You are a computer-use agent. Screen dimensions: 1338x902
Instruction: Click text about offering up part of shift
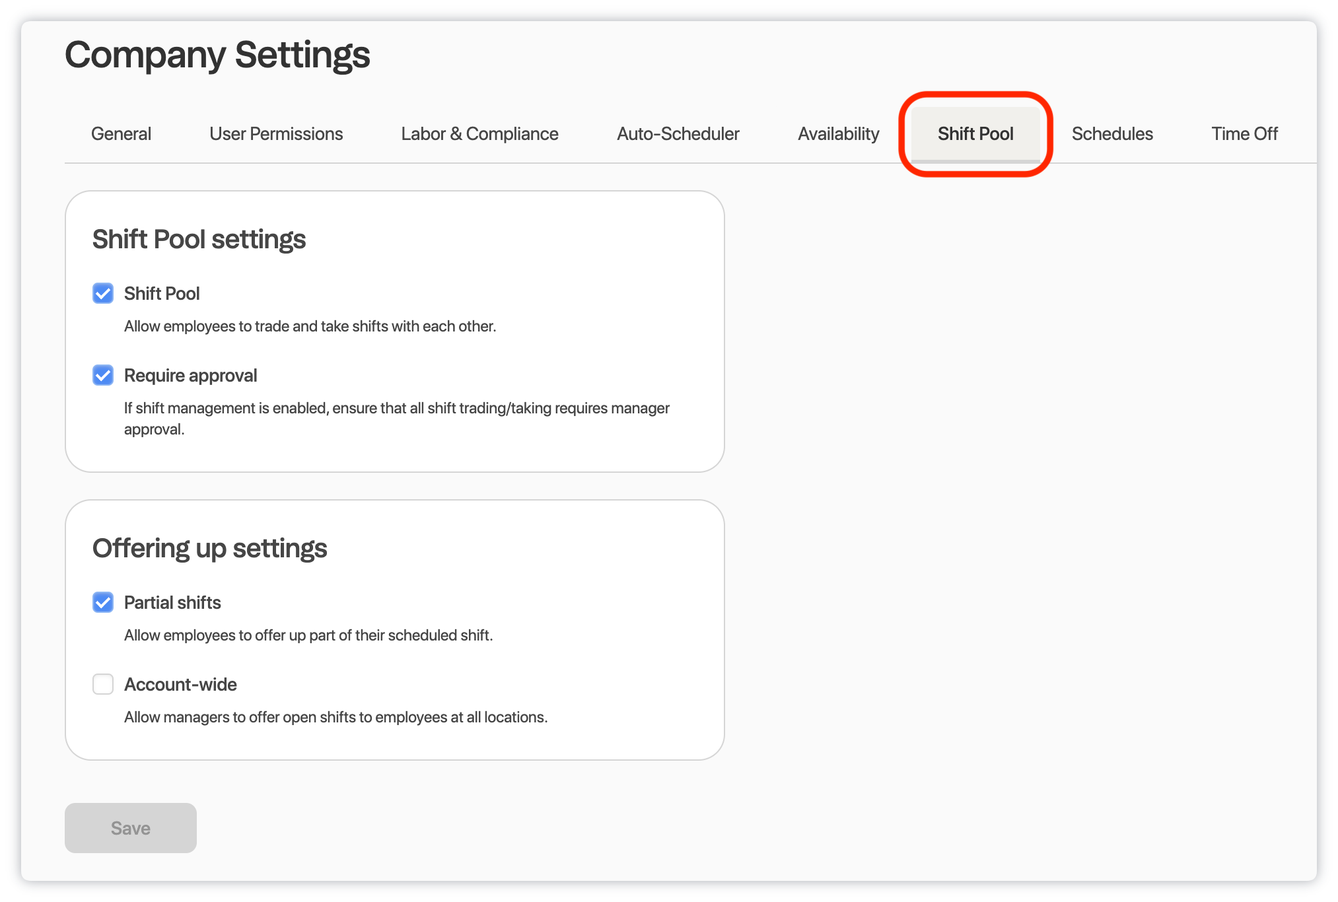[x=308, y=635]
